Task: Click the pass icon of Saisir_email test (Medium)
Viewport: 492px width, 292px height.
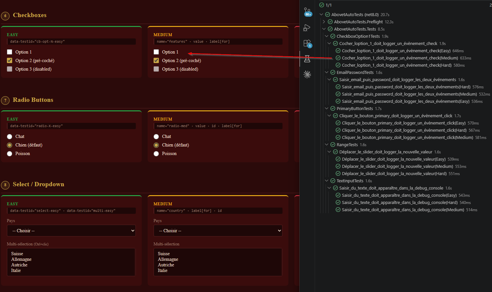Action: [338, 94]
